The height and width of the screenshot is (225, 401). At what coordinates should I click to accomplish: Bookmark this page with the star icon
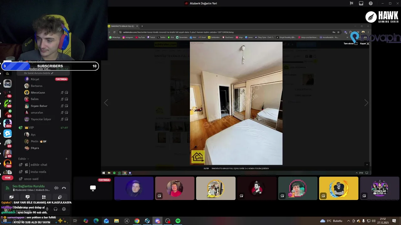(338, 32)
